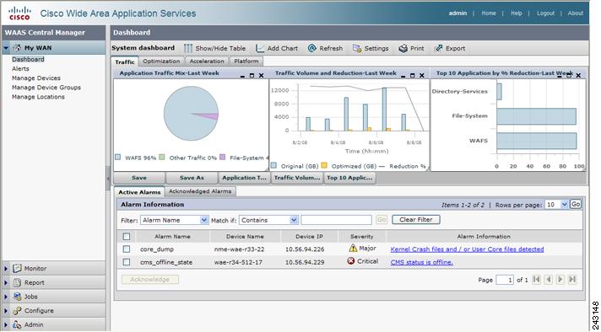Collapse the My WAN section

pos(6,48)
